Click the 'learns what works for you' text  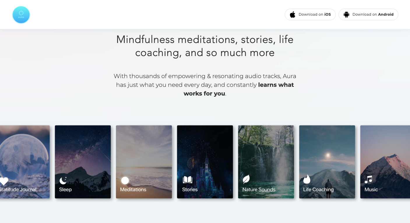coord(239,89)
